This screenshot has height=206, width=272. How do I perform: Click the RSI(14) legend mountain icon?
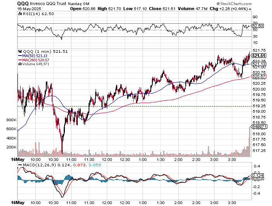[x=20, y=14]
